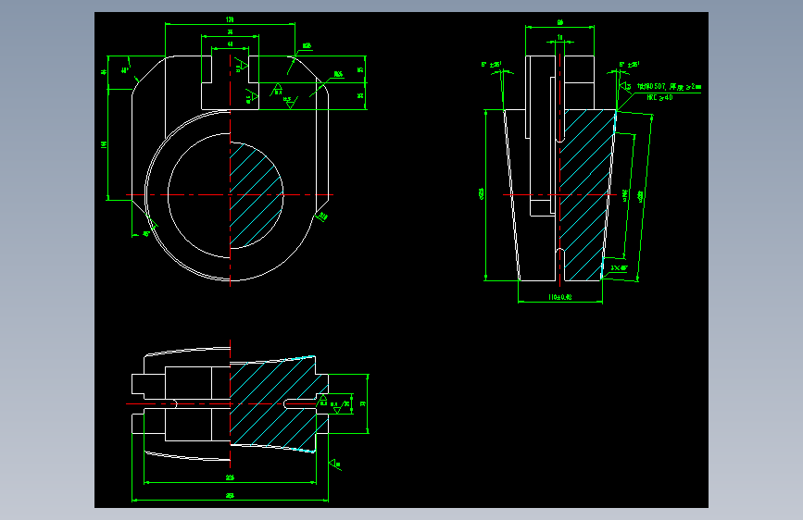This screenshot has width=803, height=520.
Task: Select the tall vertical dimension left of the front view
Action: pos(106,145)
